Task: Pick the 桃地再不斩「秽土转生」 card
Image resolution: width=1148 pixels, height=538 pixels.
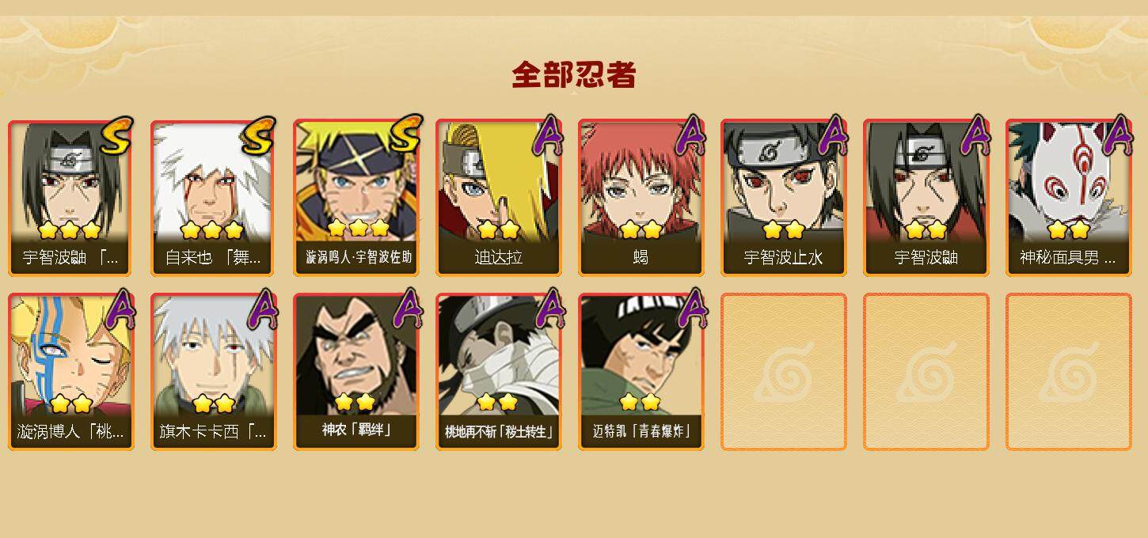Action: (498, 372)
